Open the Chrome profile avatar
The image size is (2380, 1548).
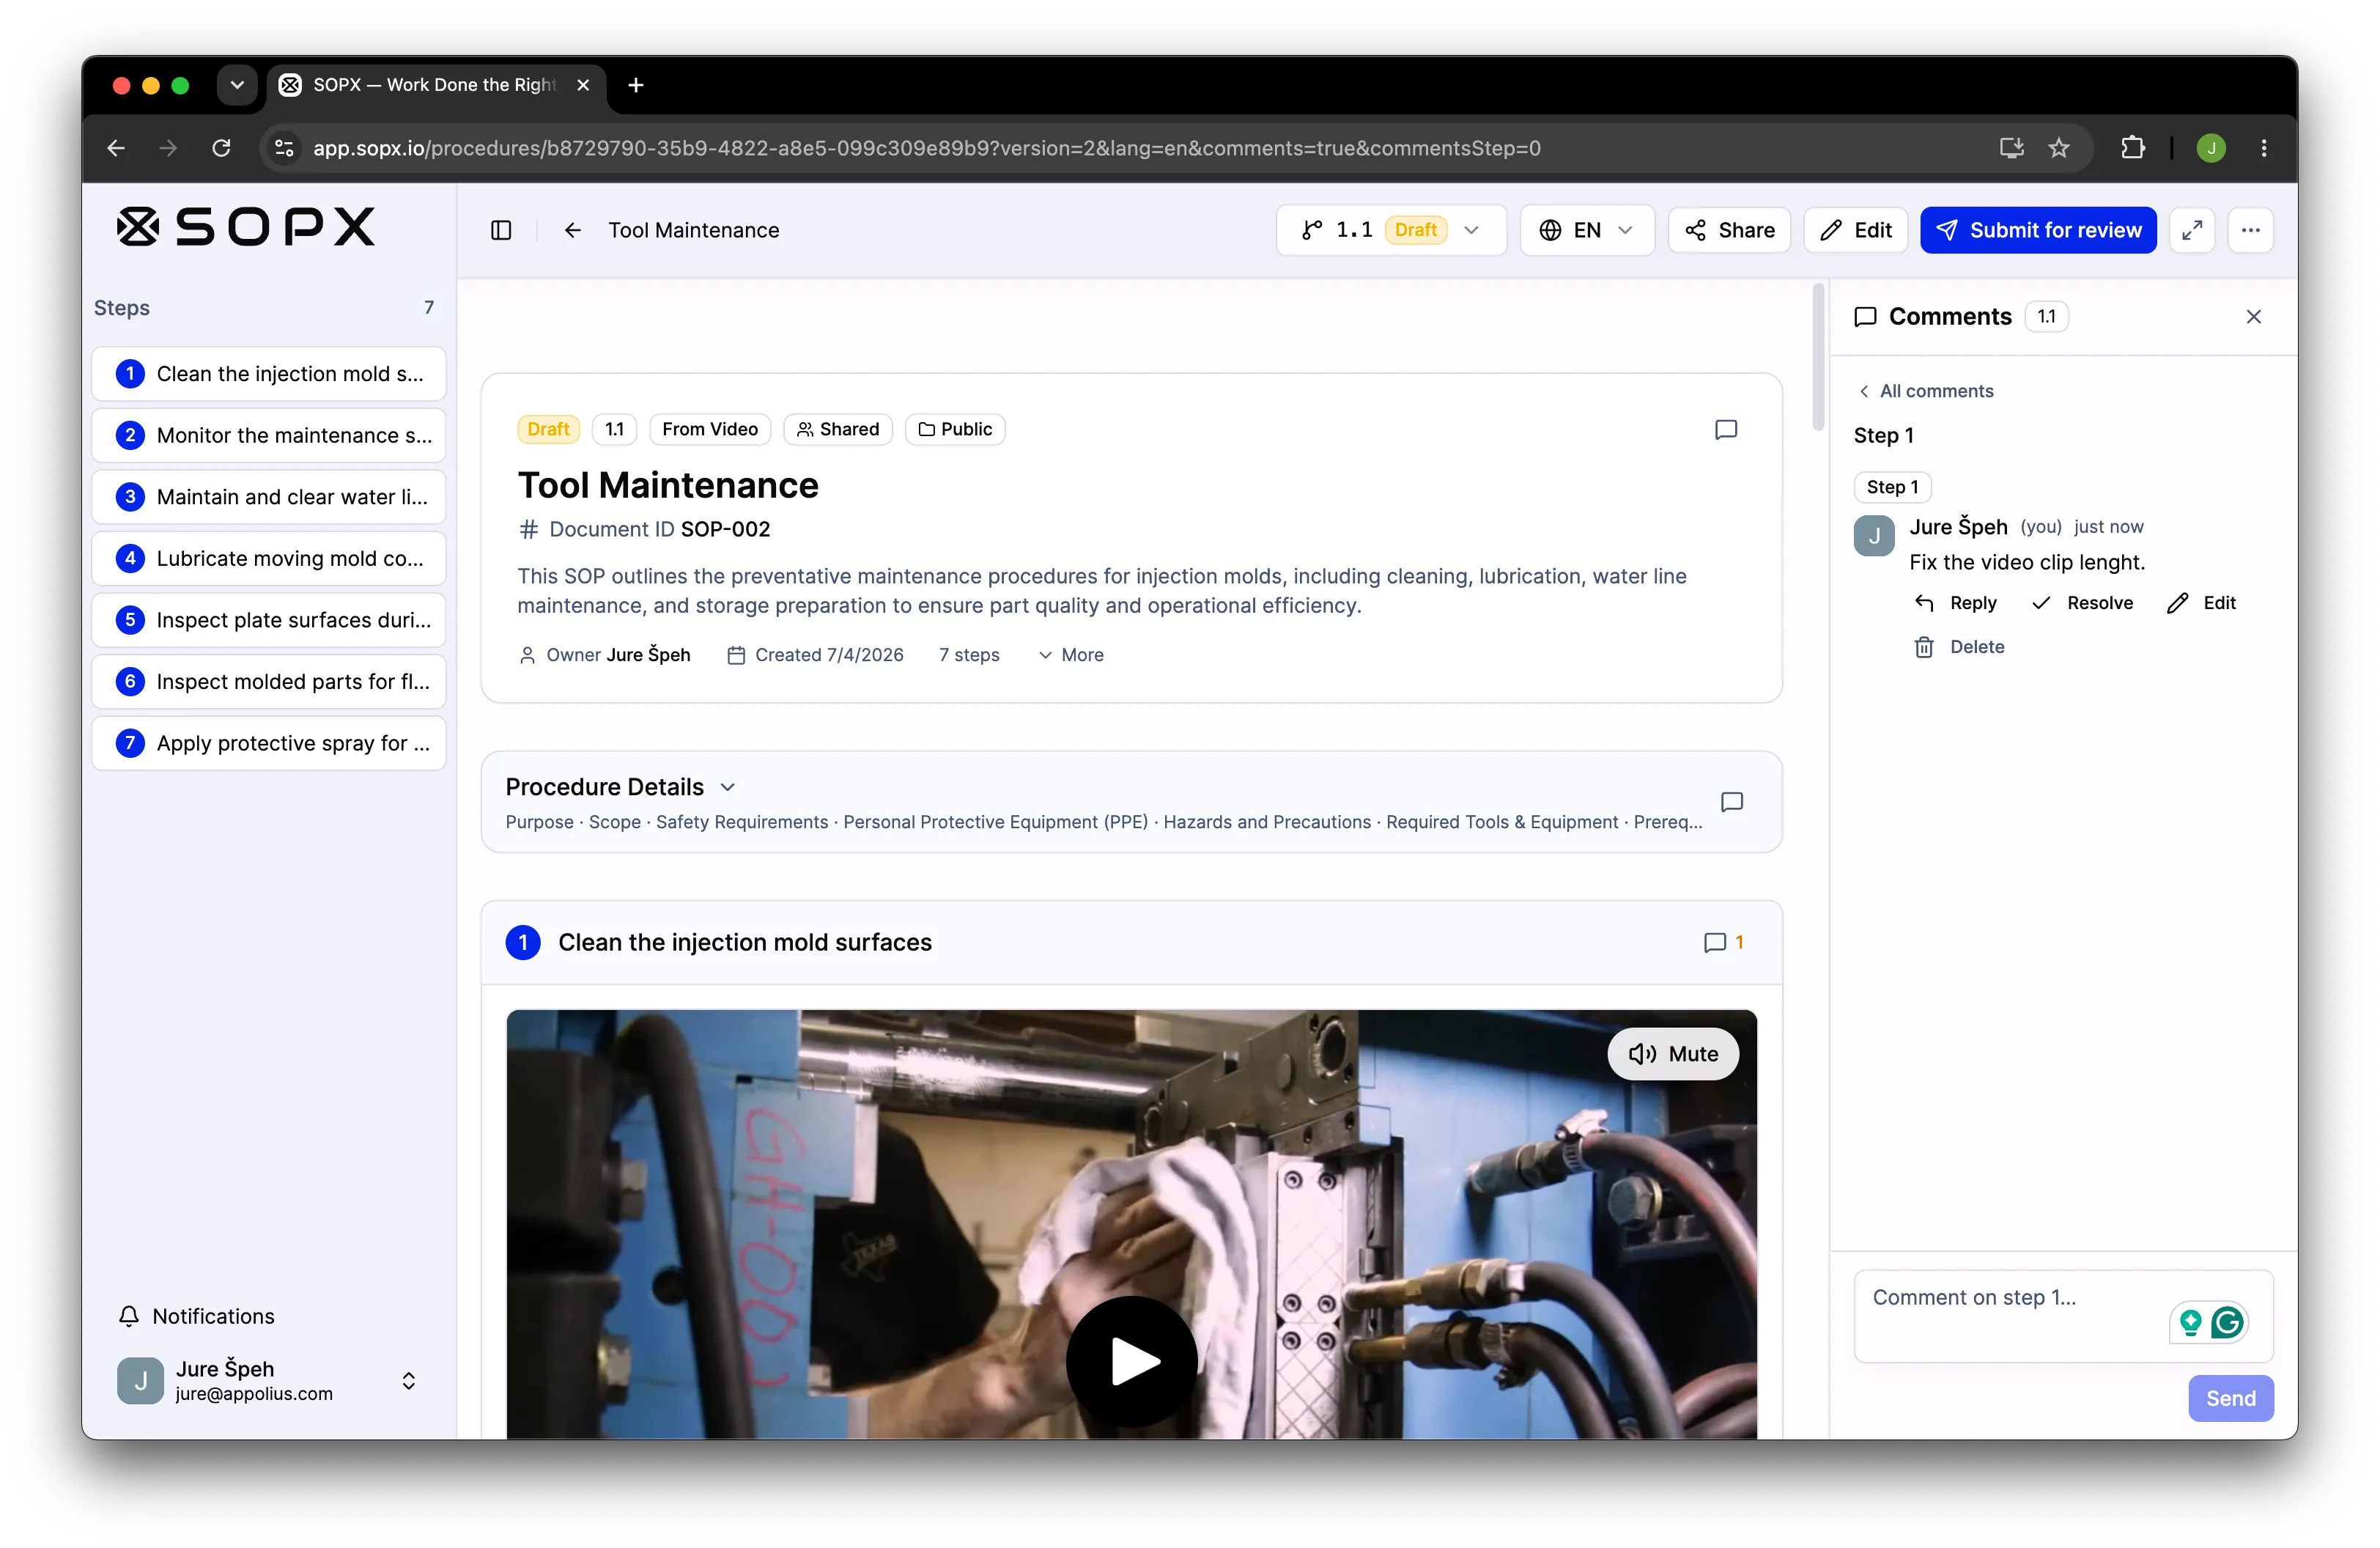point(2211,148)
